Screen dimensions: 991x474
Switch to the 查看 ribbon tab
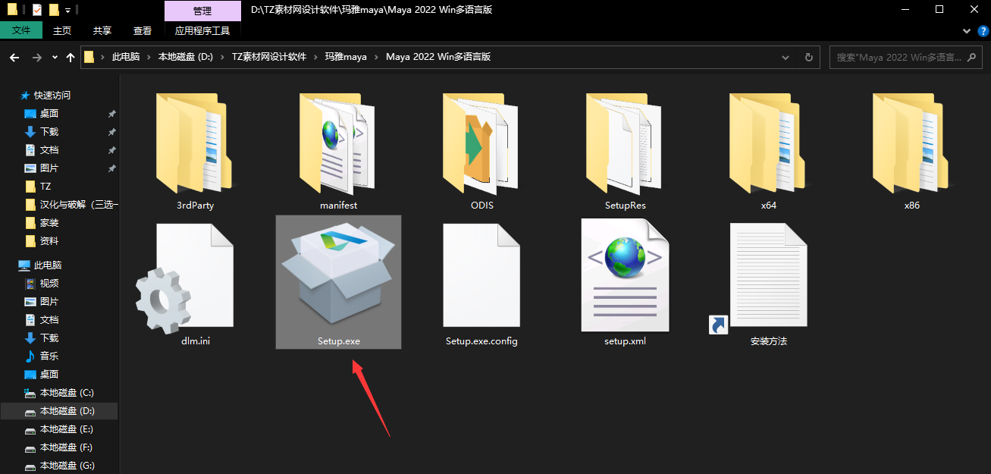pyautogui.click(x=143, y=31)
